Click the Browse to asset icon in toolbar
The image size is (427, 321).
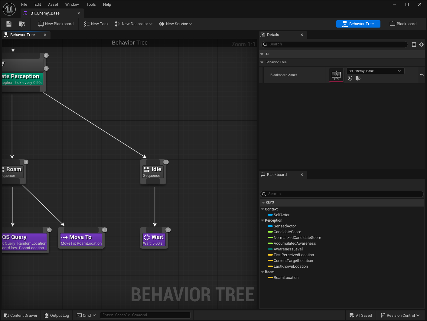click(x=21, y=24)
